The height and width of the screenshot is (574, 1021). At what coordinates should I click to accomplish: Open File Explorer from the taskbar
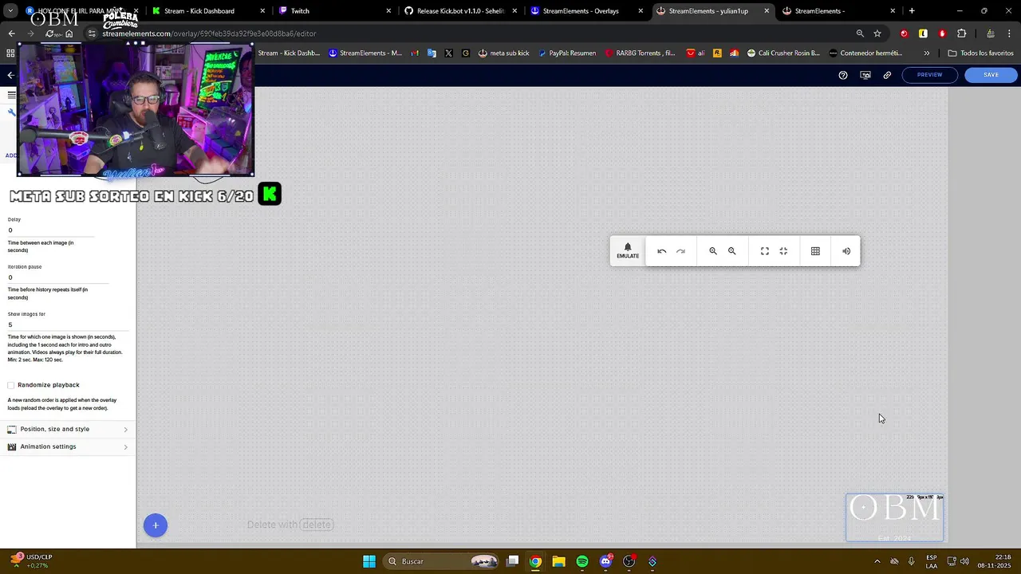(559, 561)
